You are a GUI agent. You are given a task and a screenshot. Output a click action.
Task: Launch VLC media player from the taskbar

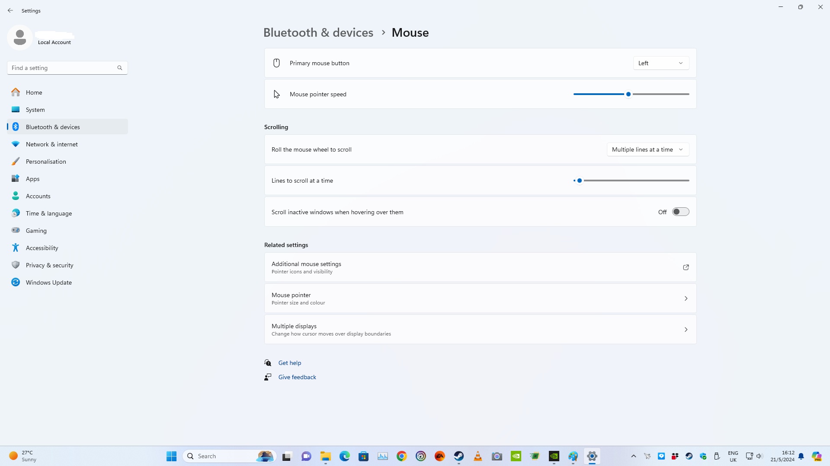tap(478, 456)
